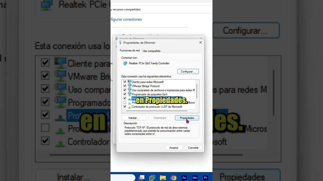This screenshot has width=323, height=181.
Task: Uncheck the VMware Bridge Protocol checkbox
Action: tap(125, 86)
